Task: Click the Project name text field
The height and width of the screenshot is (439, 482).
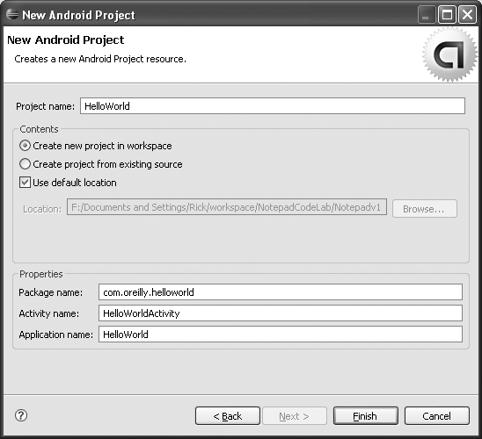Action: click(273, 106)
